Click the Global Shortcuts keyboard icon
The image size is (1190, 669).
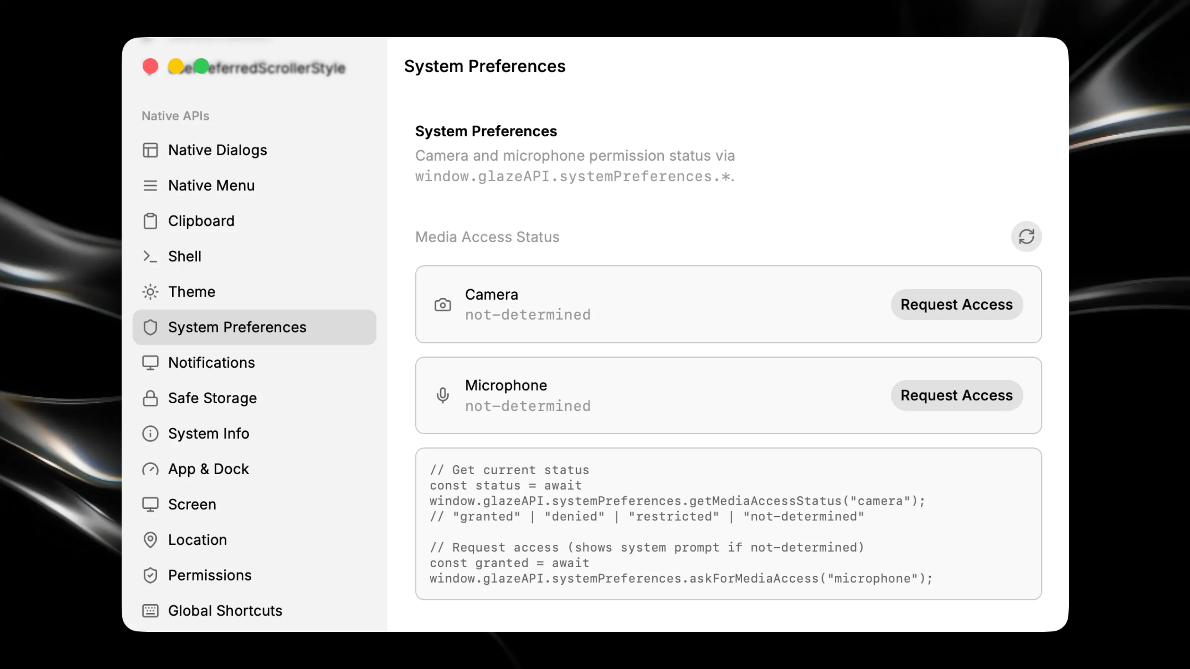[150, 611]
